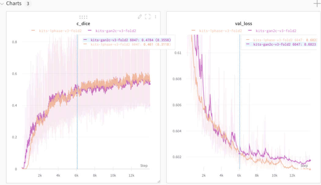Toggle kits-gan2c-v3-fold2 legend in c_dice
Screen dimensions: 321x185
pyautogui.click(x=116, y=31)
